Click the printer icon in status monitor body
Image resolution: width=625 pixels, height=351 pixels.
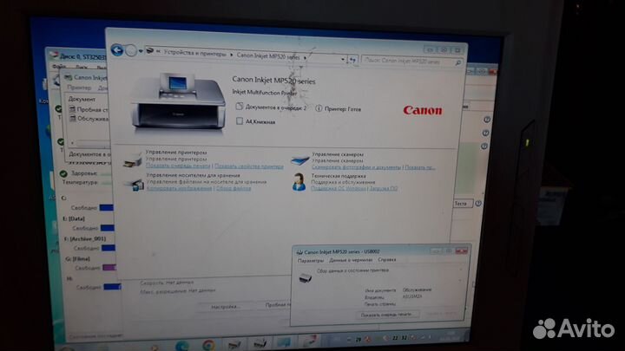[x=306, y=278]
